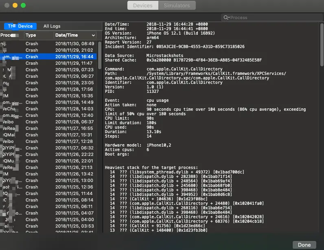Select the highlighted crash at 2018/11/29, 16:44
324x250 pixels.
point(48,57)
